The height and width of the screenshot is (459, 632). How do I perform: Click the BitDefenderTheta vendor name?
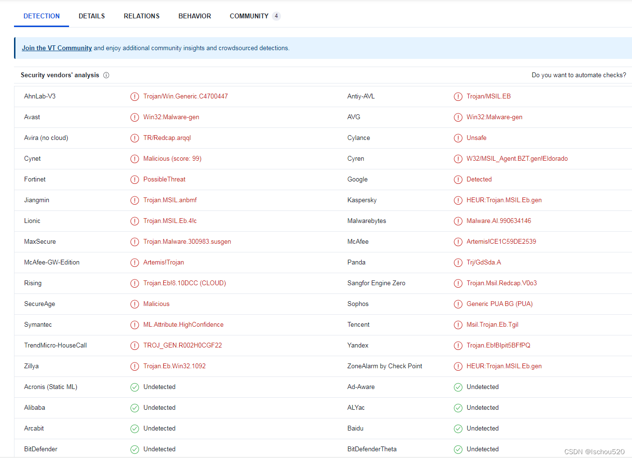[372, 449]
